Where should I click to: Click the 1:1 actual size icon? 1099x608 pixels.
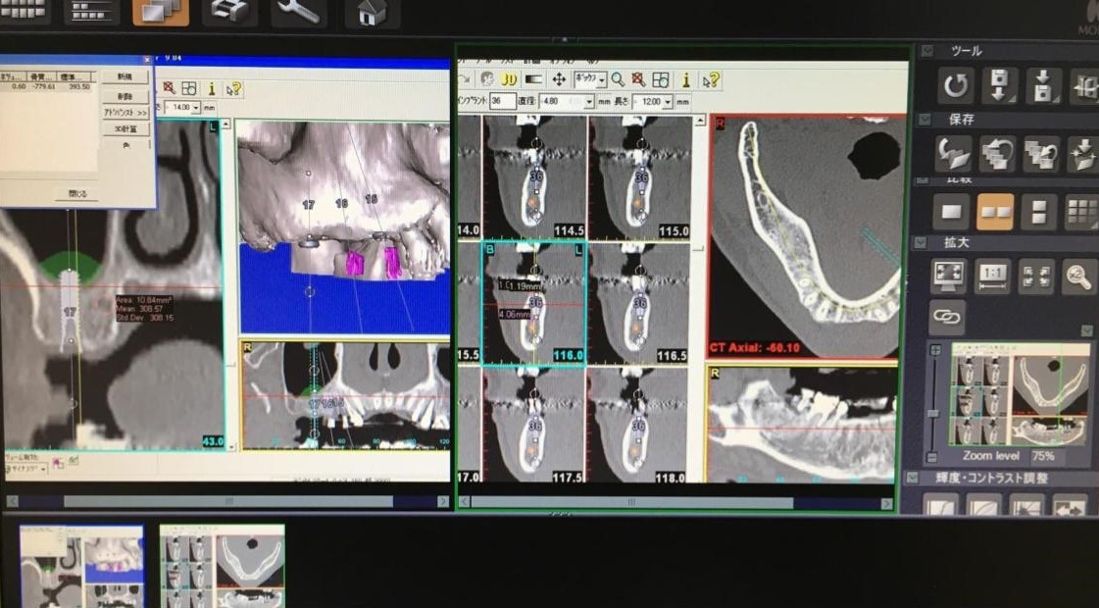(x=993, y=277)
